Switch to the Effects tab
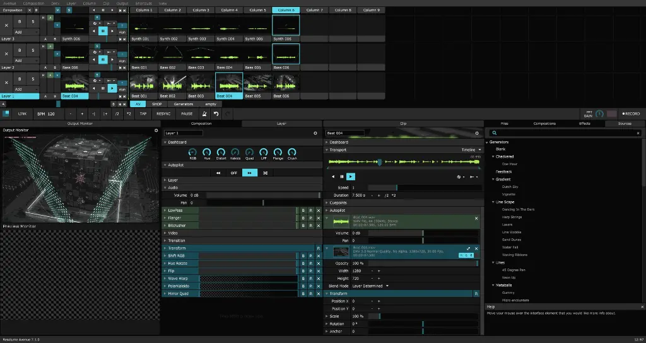646x343 pixels. coord(585,124)
